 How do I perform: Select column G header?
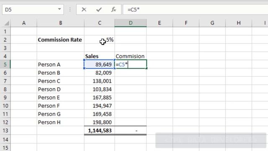click(x=212, y=23)
